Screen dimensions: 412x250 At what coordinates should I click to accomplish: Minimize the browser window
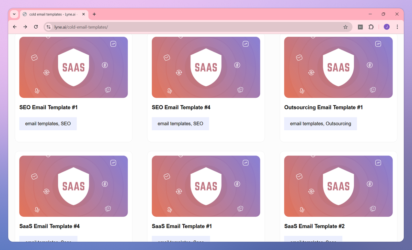click(370, 14)
